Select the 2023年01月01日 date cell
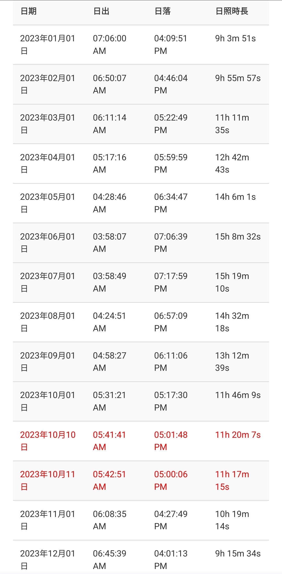Viewport: 282px width, 574px height. [48, 44]
